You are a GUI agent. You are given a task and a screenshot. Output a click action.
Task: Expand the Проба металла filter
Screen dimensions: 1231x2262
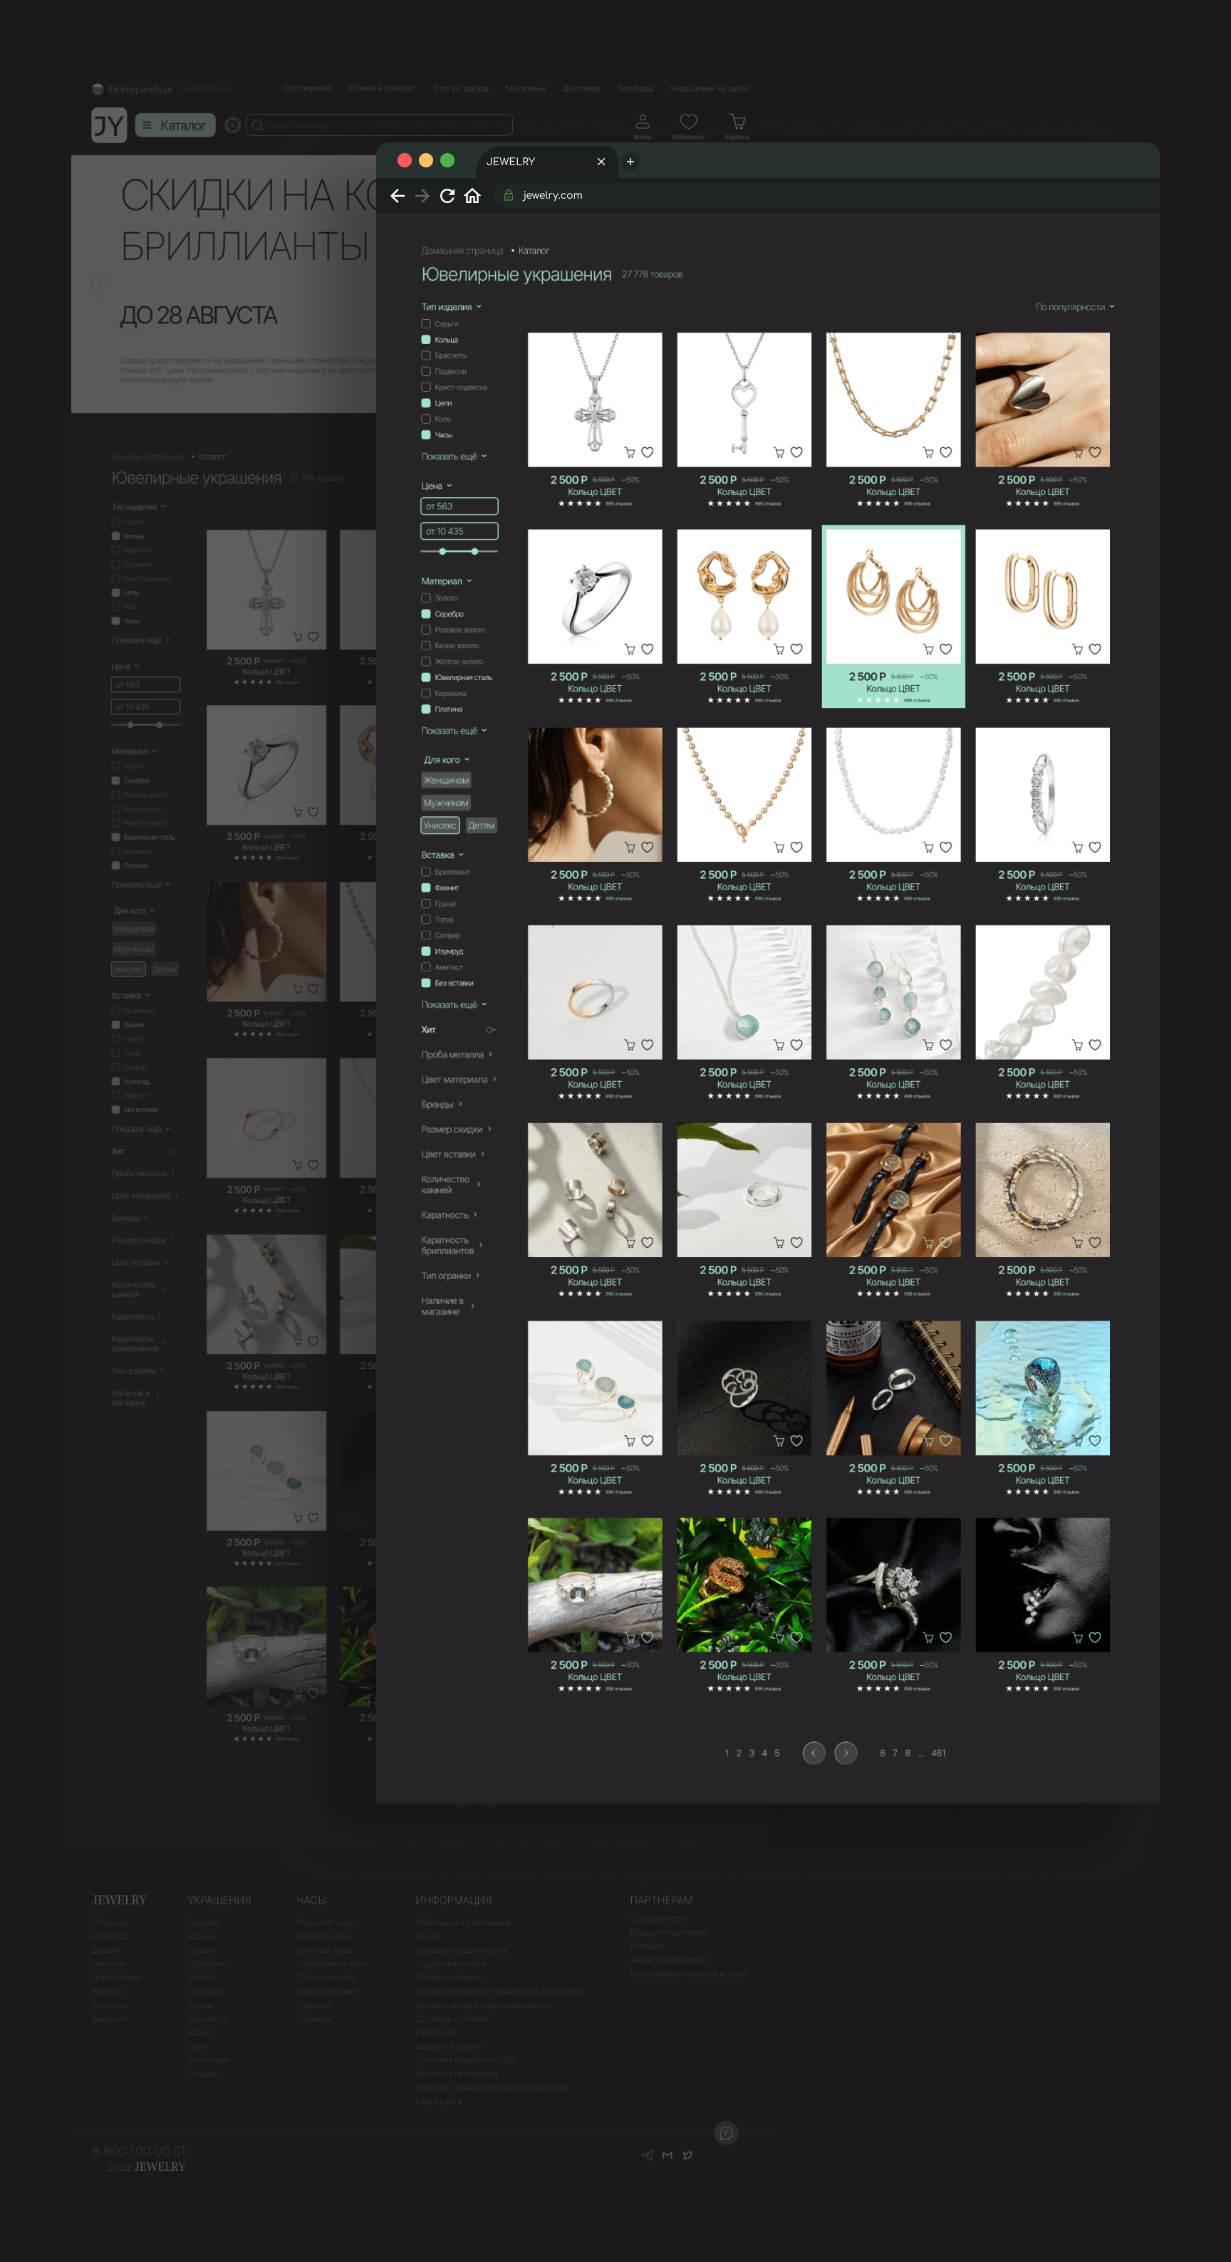coord(456,1055)
